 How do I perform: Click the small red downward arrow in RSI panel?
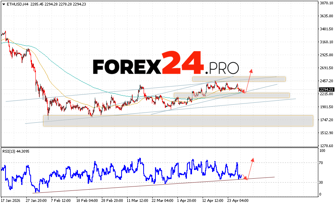[x=244, y=177]
